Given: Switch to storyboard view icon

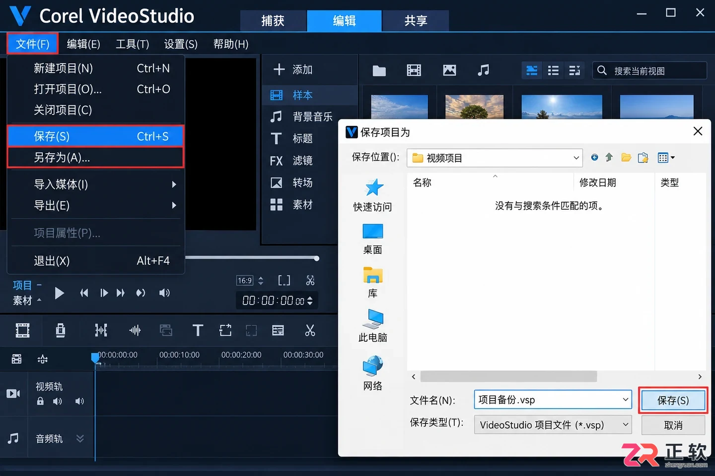Looking at the screenshot, I should click(x=23, y=330).
